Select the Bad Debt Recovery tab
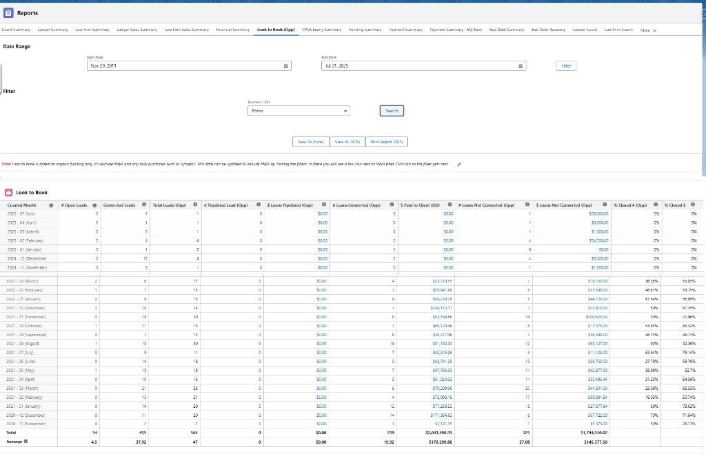Viewport: 706px width, 454px height. [548, 30]
